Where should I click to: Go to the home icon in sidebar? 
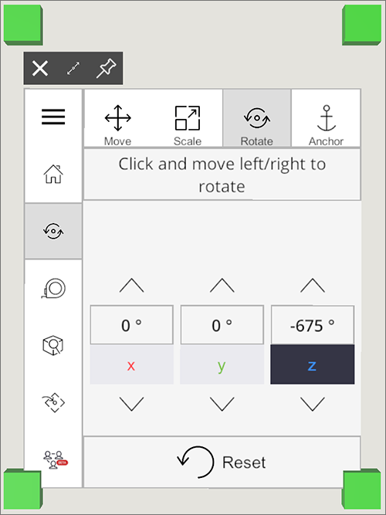click(53, 174)
